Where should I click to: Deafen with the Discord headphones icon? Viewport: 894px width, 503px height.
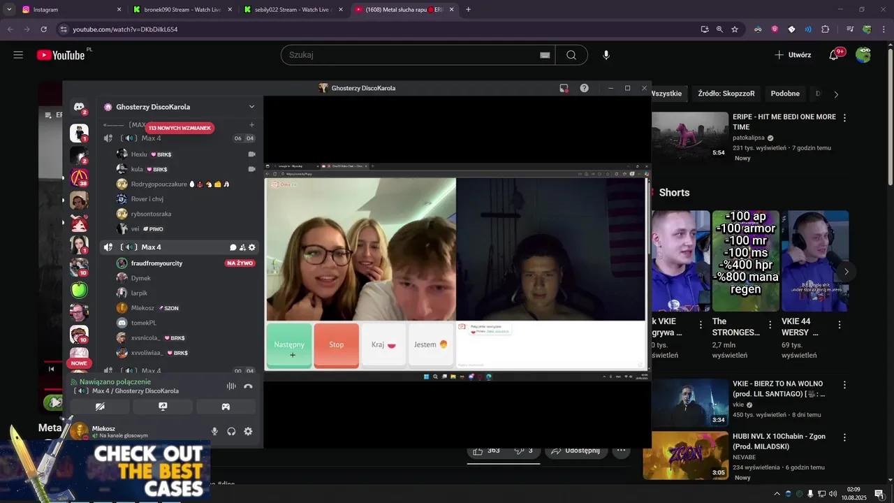pos(231,432)
